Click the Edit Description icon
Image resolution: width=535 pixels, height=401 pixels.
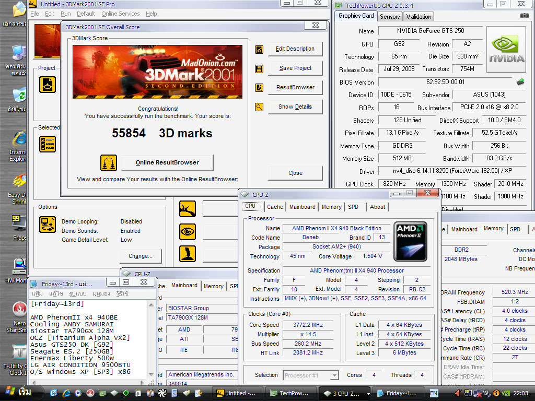coord(259,50)
